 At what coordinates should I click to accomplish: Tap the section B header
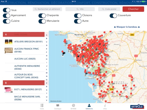(24, 83)
